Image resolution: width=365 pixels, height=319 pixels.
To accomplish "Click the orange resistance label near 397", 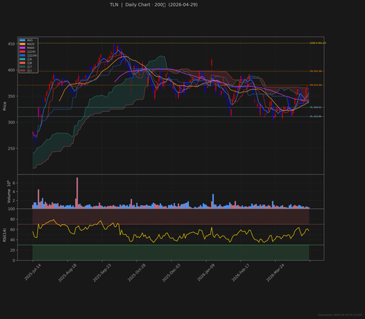I will pyautogui.click(x=316, y=72).
